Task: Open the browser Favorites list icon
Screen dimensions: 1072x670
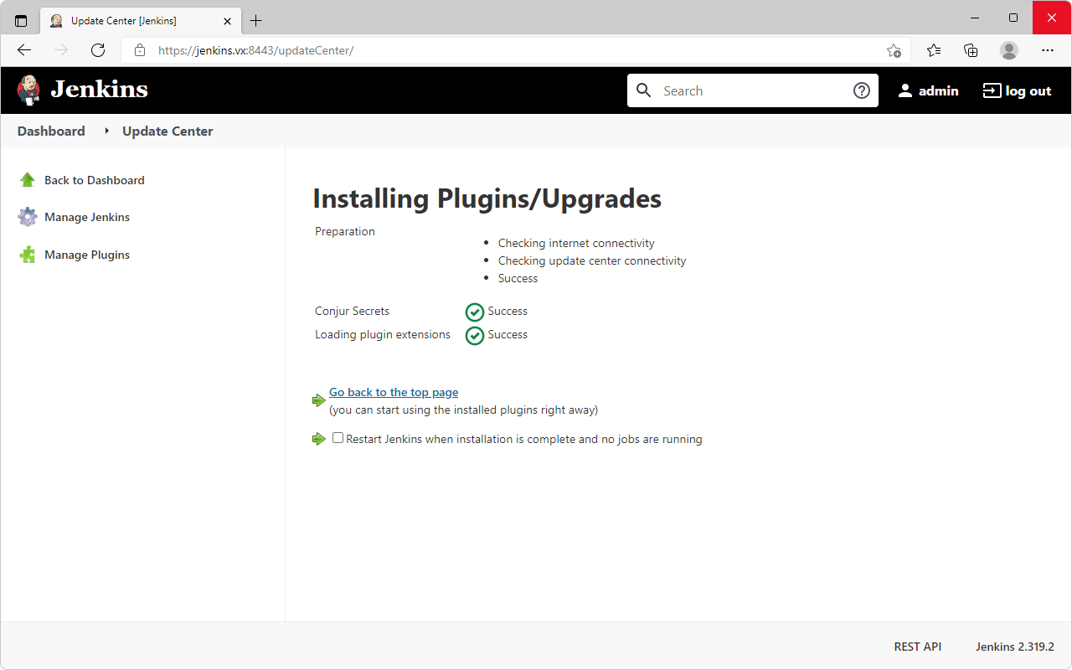Action: (x=934, y=50)
